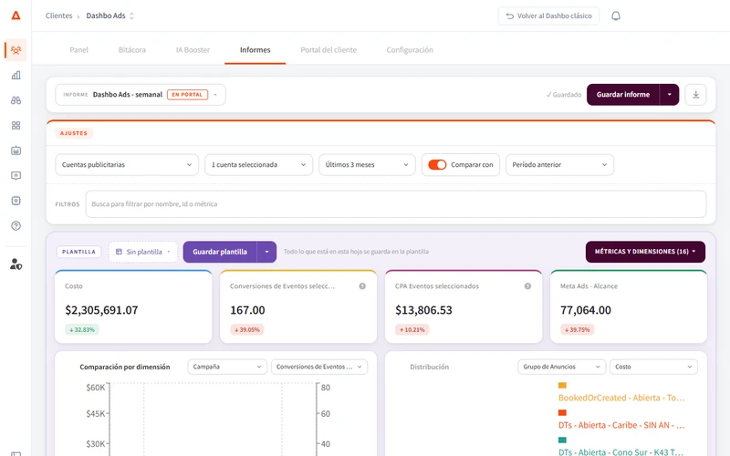Open the Período anterior dropdown
This screenshot has height=456, width=730.
559,165
